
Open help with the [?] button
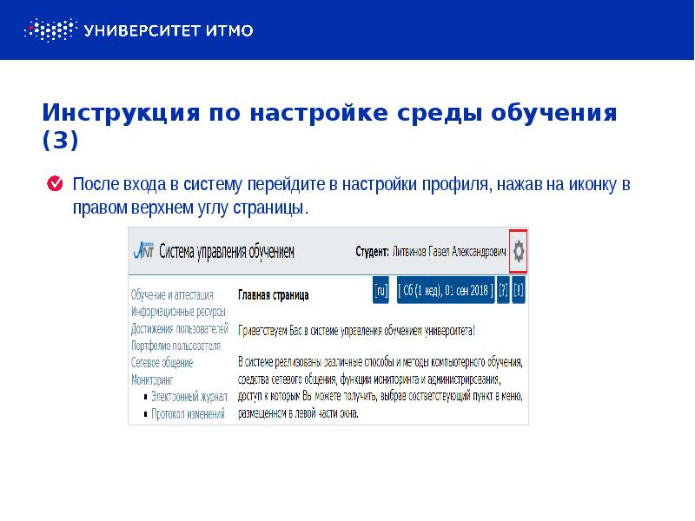coord(503,291)
